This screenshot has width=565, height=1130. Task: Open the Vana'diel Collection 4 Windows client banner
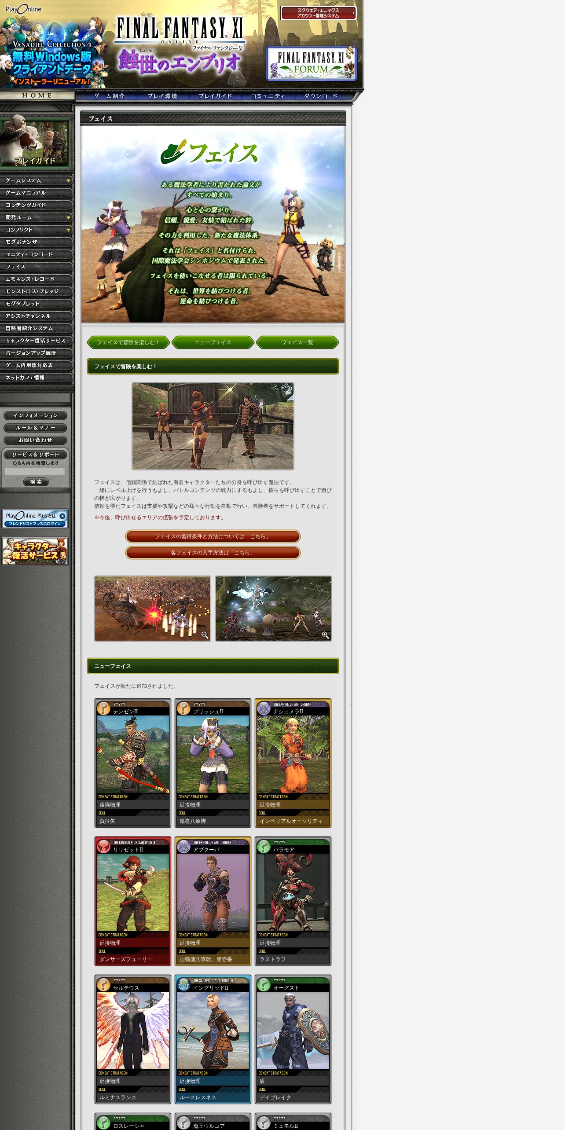(54, 53)
